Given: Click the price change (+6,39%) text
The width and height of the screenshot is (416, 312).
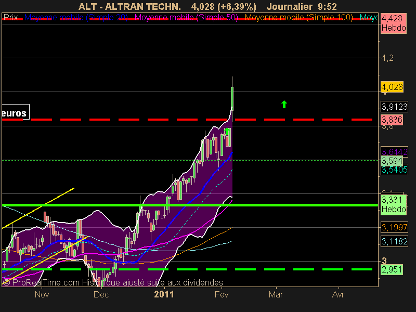Looking at the screenshot, I should [237, 6].
